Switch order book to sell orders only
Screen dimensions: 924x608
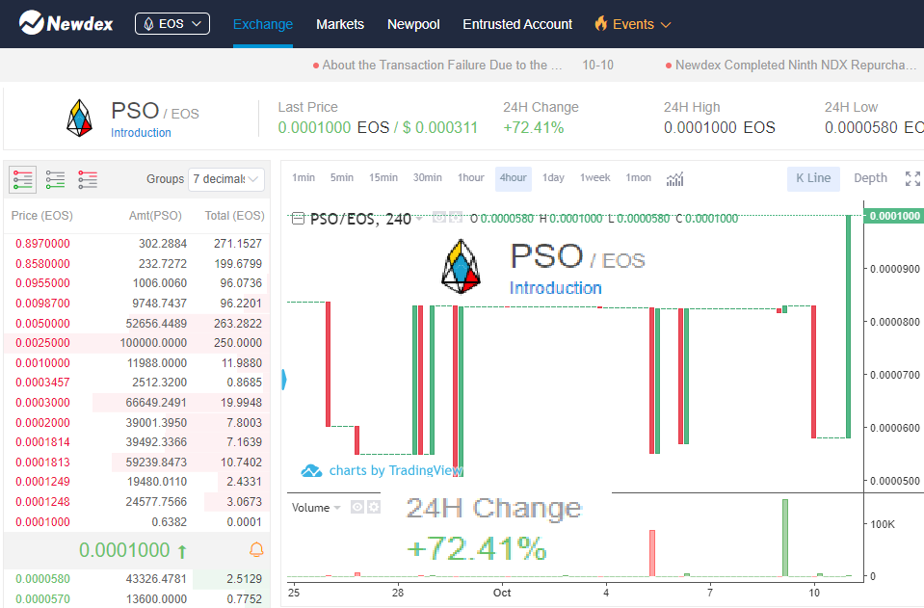tap(88, 179)
